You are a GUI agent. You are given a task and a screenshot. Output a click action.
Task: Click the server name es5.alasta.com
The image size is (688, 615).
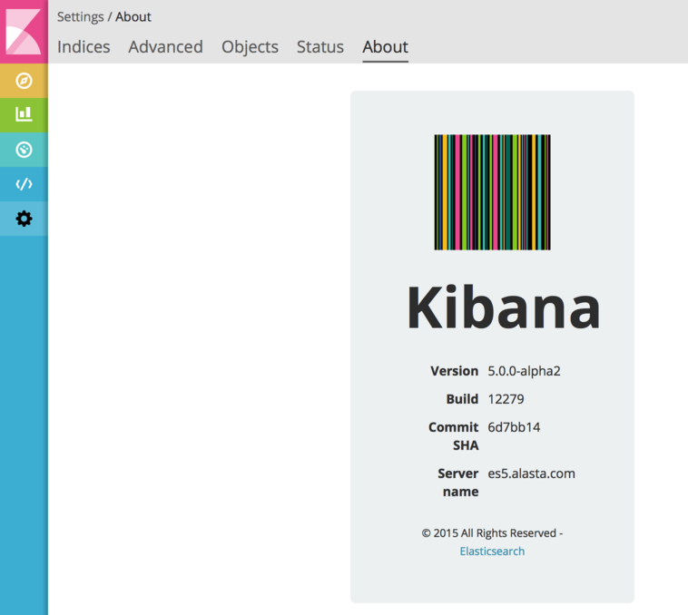click(x=531, y=473)
